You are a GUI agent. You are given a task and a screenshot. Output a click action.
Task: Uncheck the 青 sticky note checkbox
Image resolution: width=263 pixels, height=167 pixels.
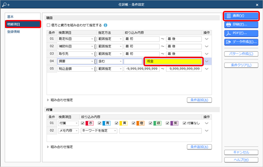[x=100, y=123]
